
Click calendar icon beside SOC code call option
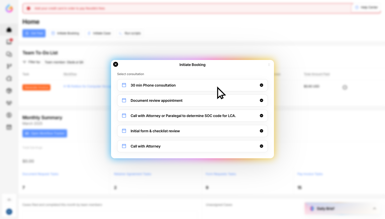point(124,116)
